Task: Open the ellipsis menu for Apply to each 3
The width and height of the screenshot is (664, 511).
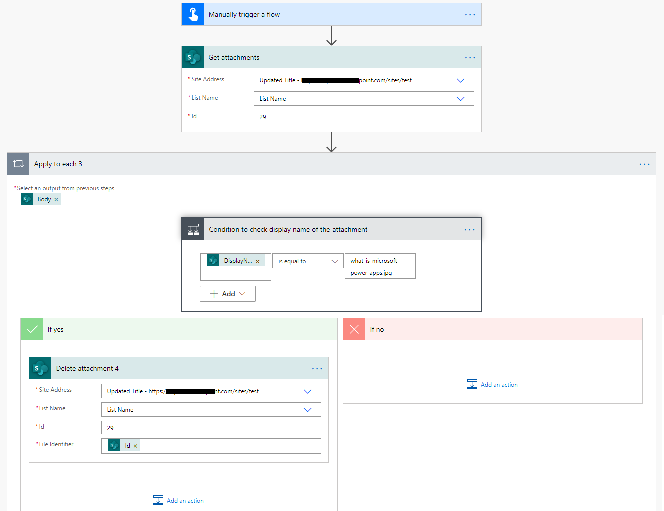Action: point(644,164)
